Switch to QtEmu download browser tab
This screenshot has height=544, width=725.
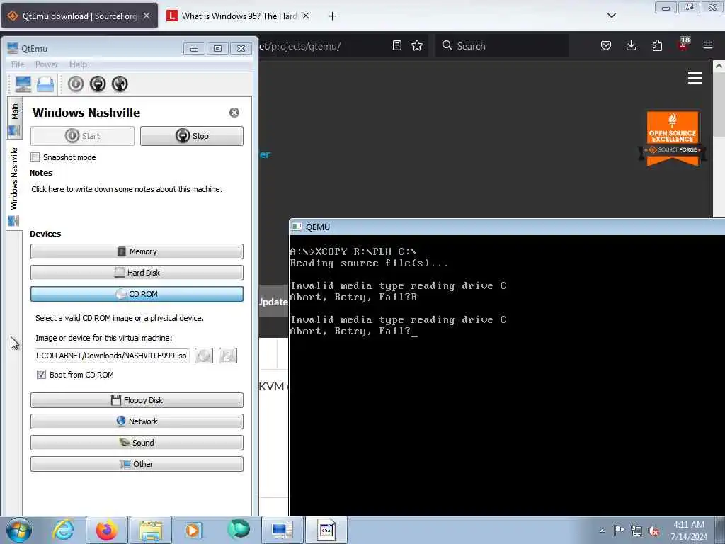click(x=79, y=16)
